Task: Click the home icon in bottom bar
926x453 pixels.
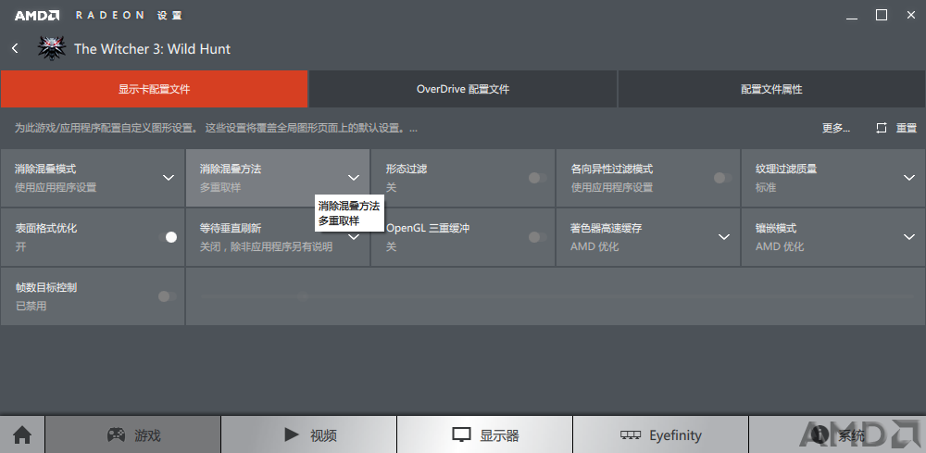Action: [x=22, y=435]
